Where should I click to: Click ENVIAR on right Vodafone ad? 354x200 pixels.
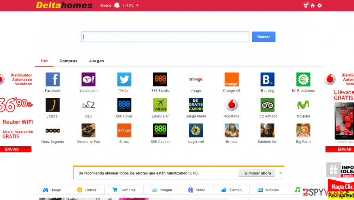(x=340, y=150)
